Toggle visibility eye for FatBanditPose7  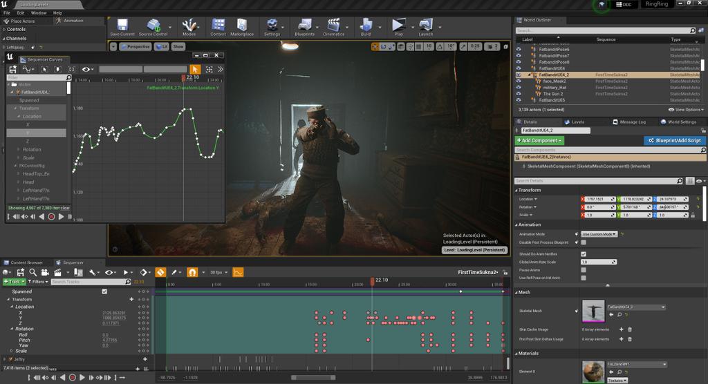(x=519, y=55)
